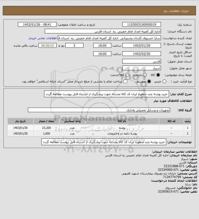Screen dimensions: 199x219
Task: Toggle the اسناد خزانه اسلامی payment checkbox
Action: 125,82
